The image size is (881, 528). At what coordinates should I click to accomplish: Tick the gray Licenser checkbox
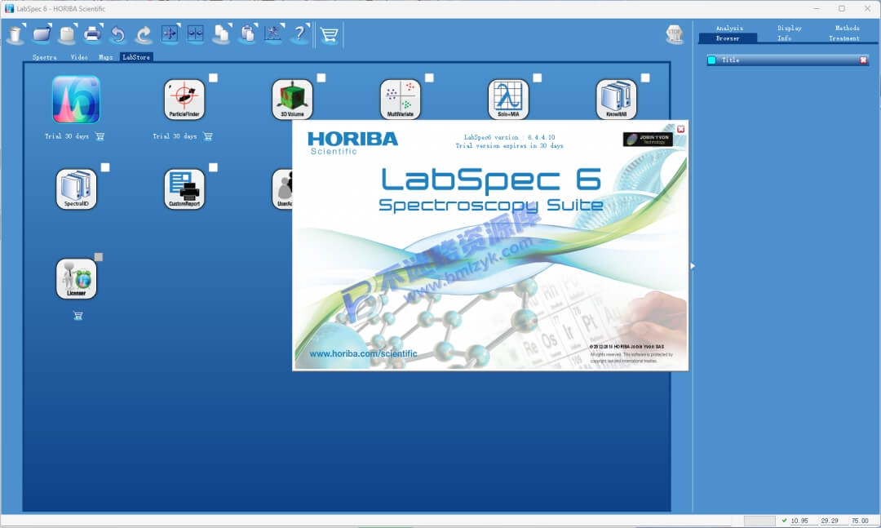[x=99, y=257]
